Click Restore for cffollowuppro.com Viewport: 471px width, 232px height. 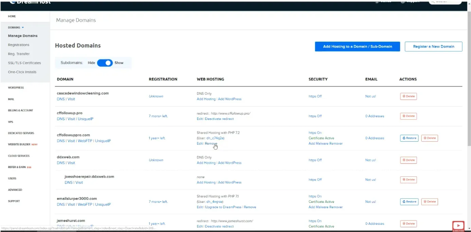pos(409,138)
